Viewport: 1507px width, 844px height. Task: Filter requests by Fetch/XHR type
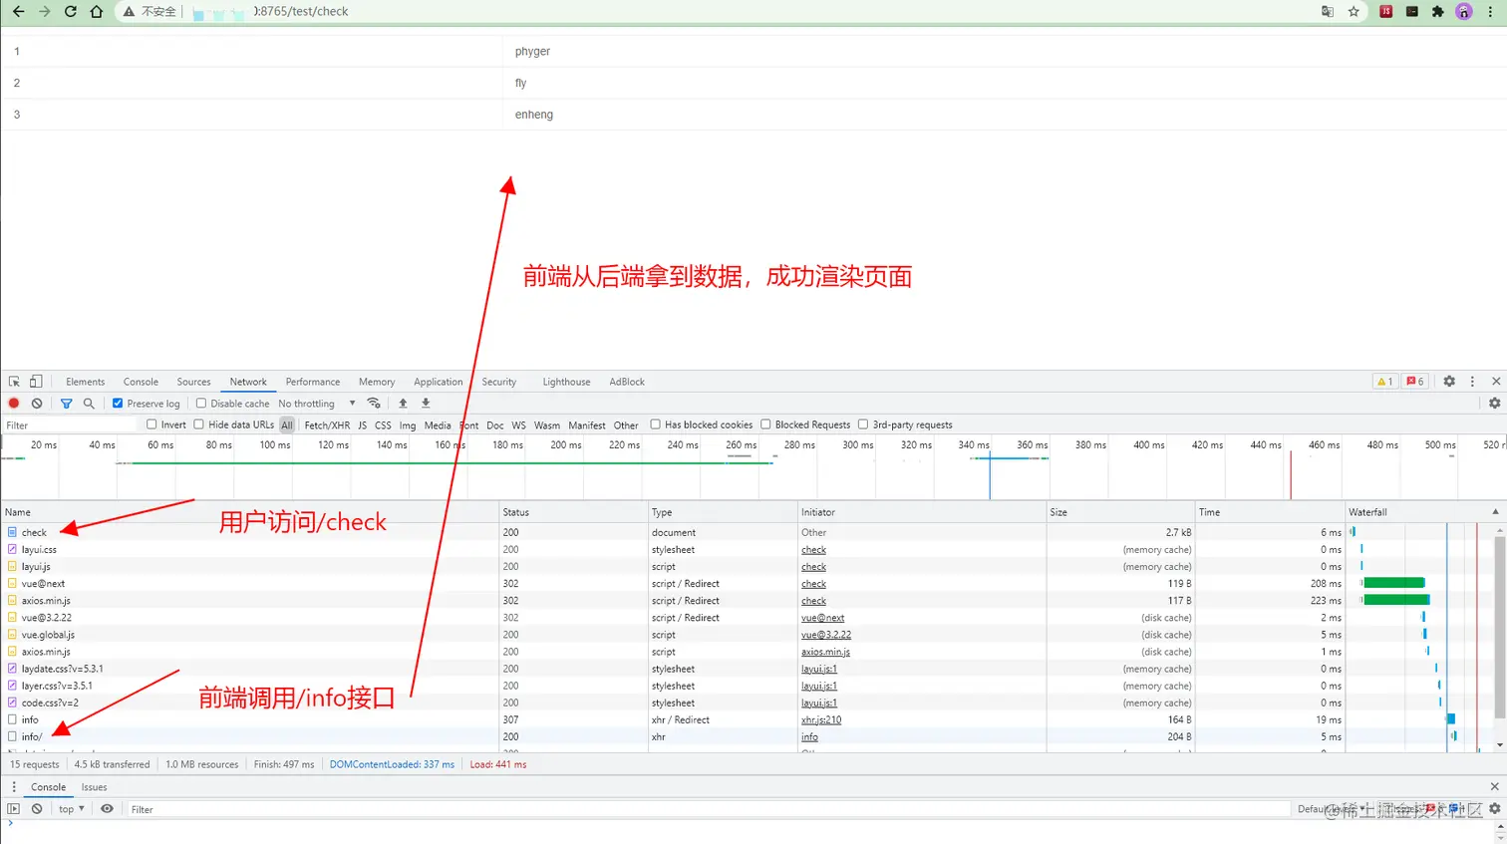tap(327, 425)
